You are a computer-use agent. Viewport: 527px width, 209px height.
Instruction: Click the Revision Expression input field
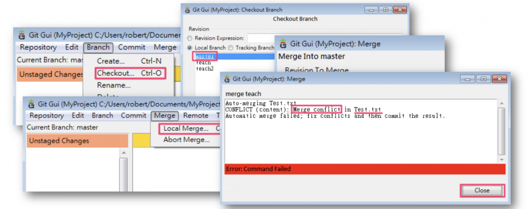(x=325, y=38)
